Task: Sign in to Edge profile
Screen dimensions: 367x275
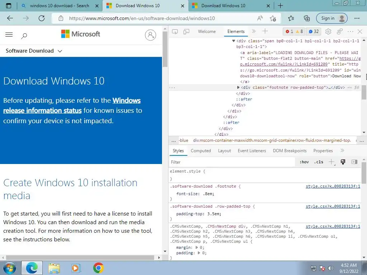Action: coord(332,18)
